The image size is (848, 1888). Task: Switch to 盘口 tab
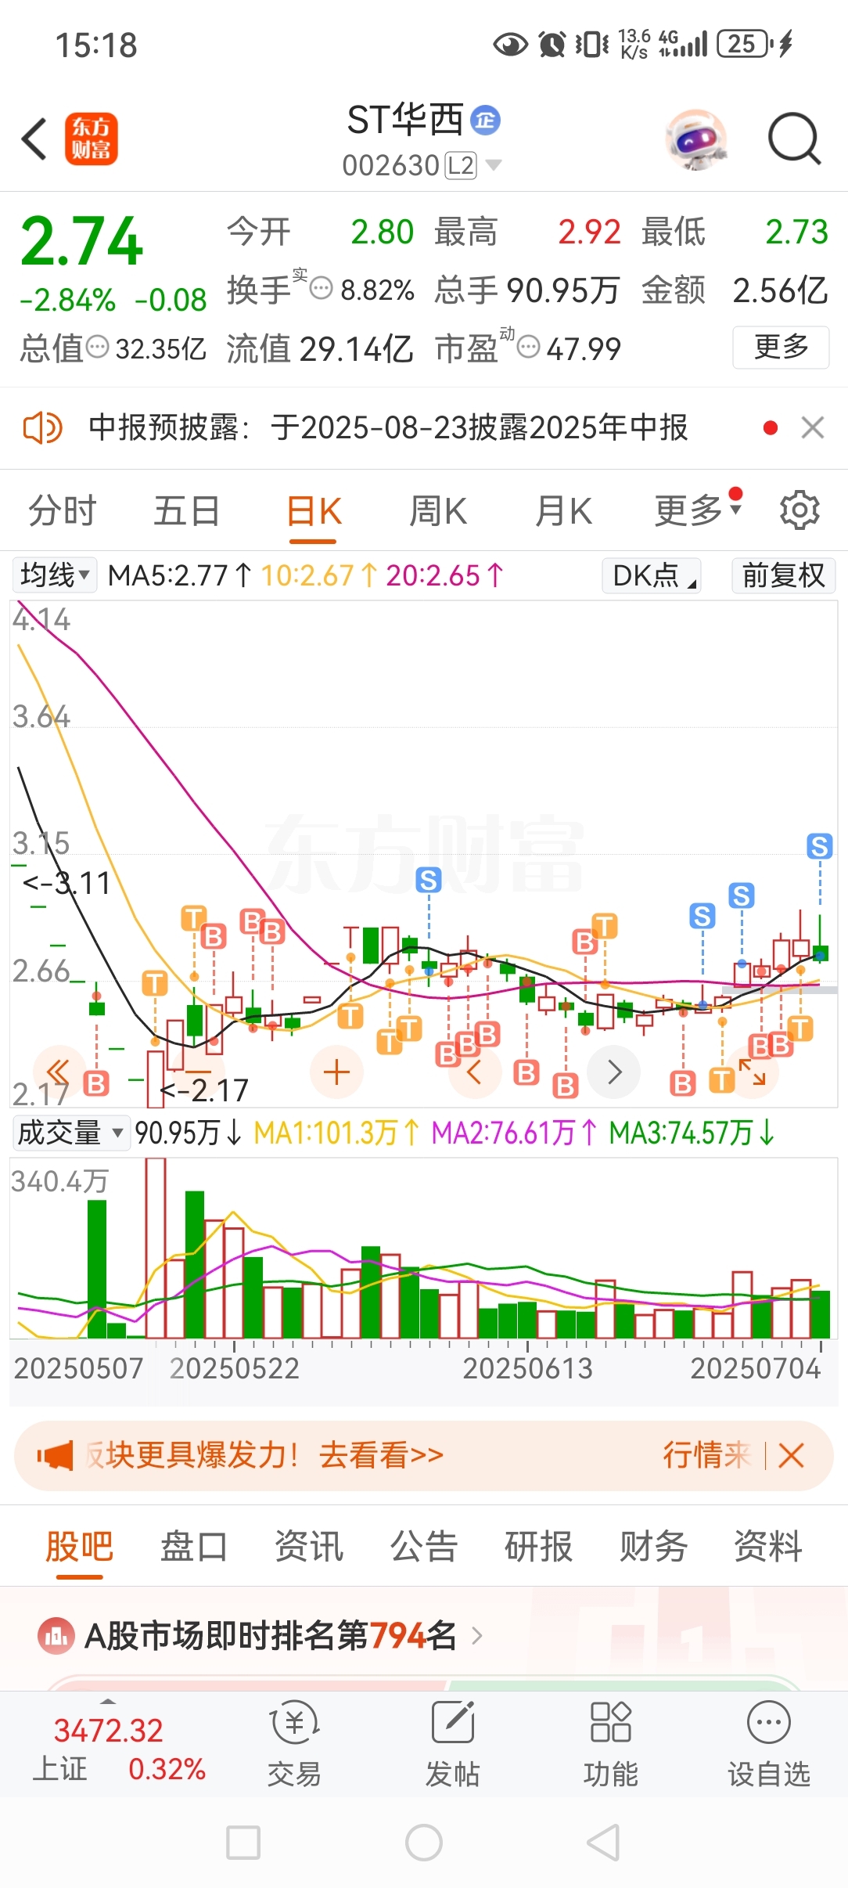click(x=194, y=1546)
